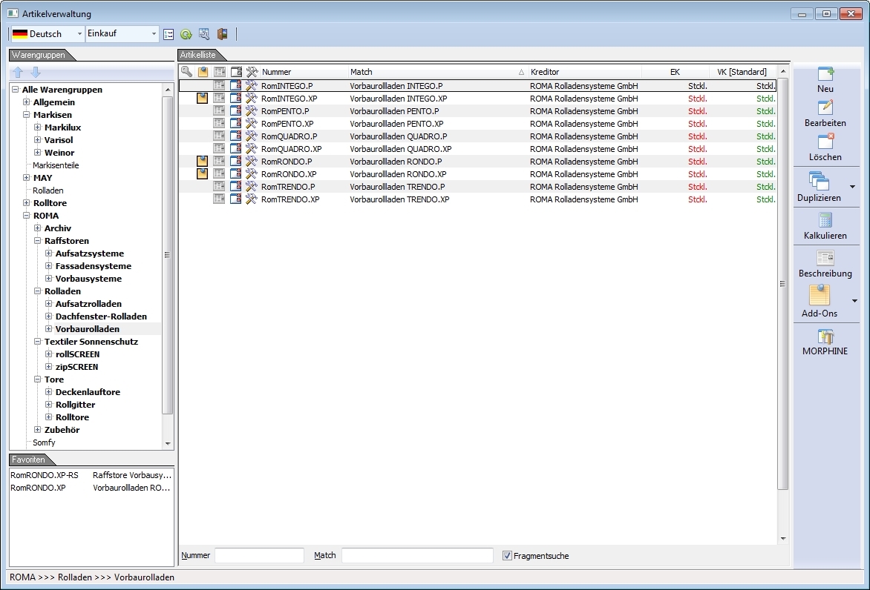870x590 pixels.
Task: Open the table search icon in toolbar
Action: click(204, 34)
